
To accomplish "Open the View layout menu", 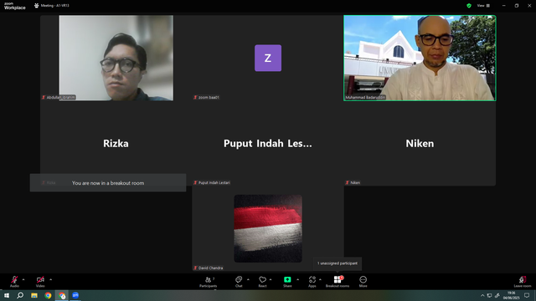I will 483,6.
